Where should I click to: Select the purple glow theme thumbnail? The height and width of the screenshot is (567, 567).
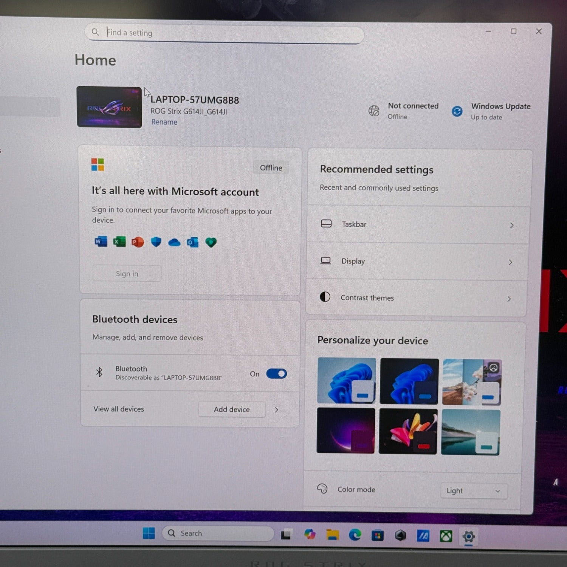(346, 431)
